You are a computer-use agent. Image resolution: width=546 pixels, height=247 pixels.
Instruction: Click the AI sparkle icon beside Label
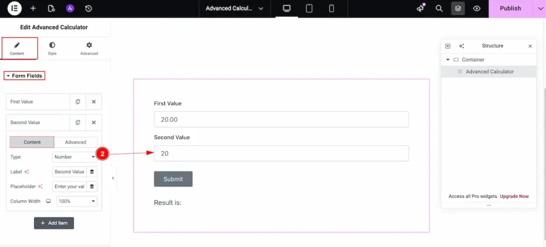click(27, 172)
